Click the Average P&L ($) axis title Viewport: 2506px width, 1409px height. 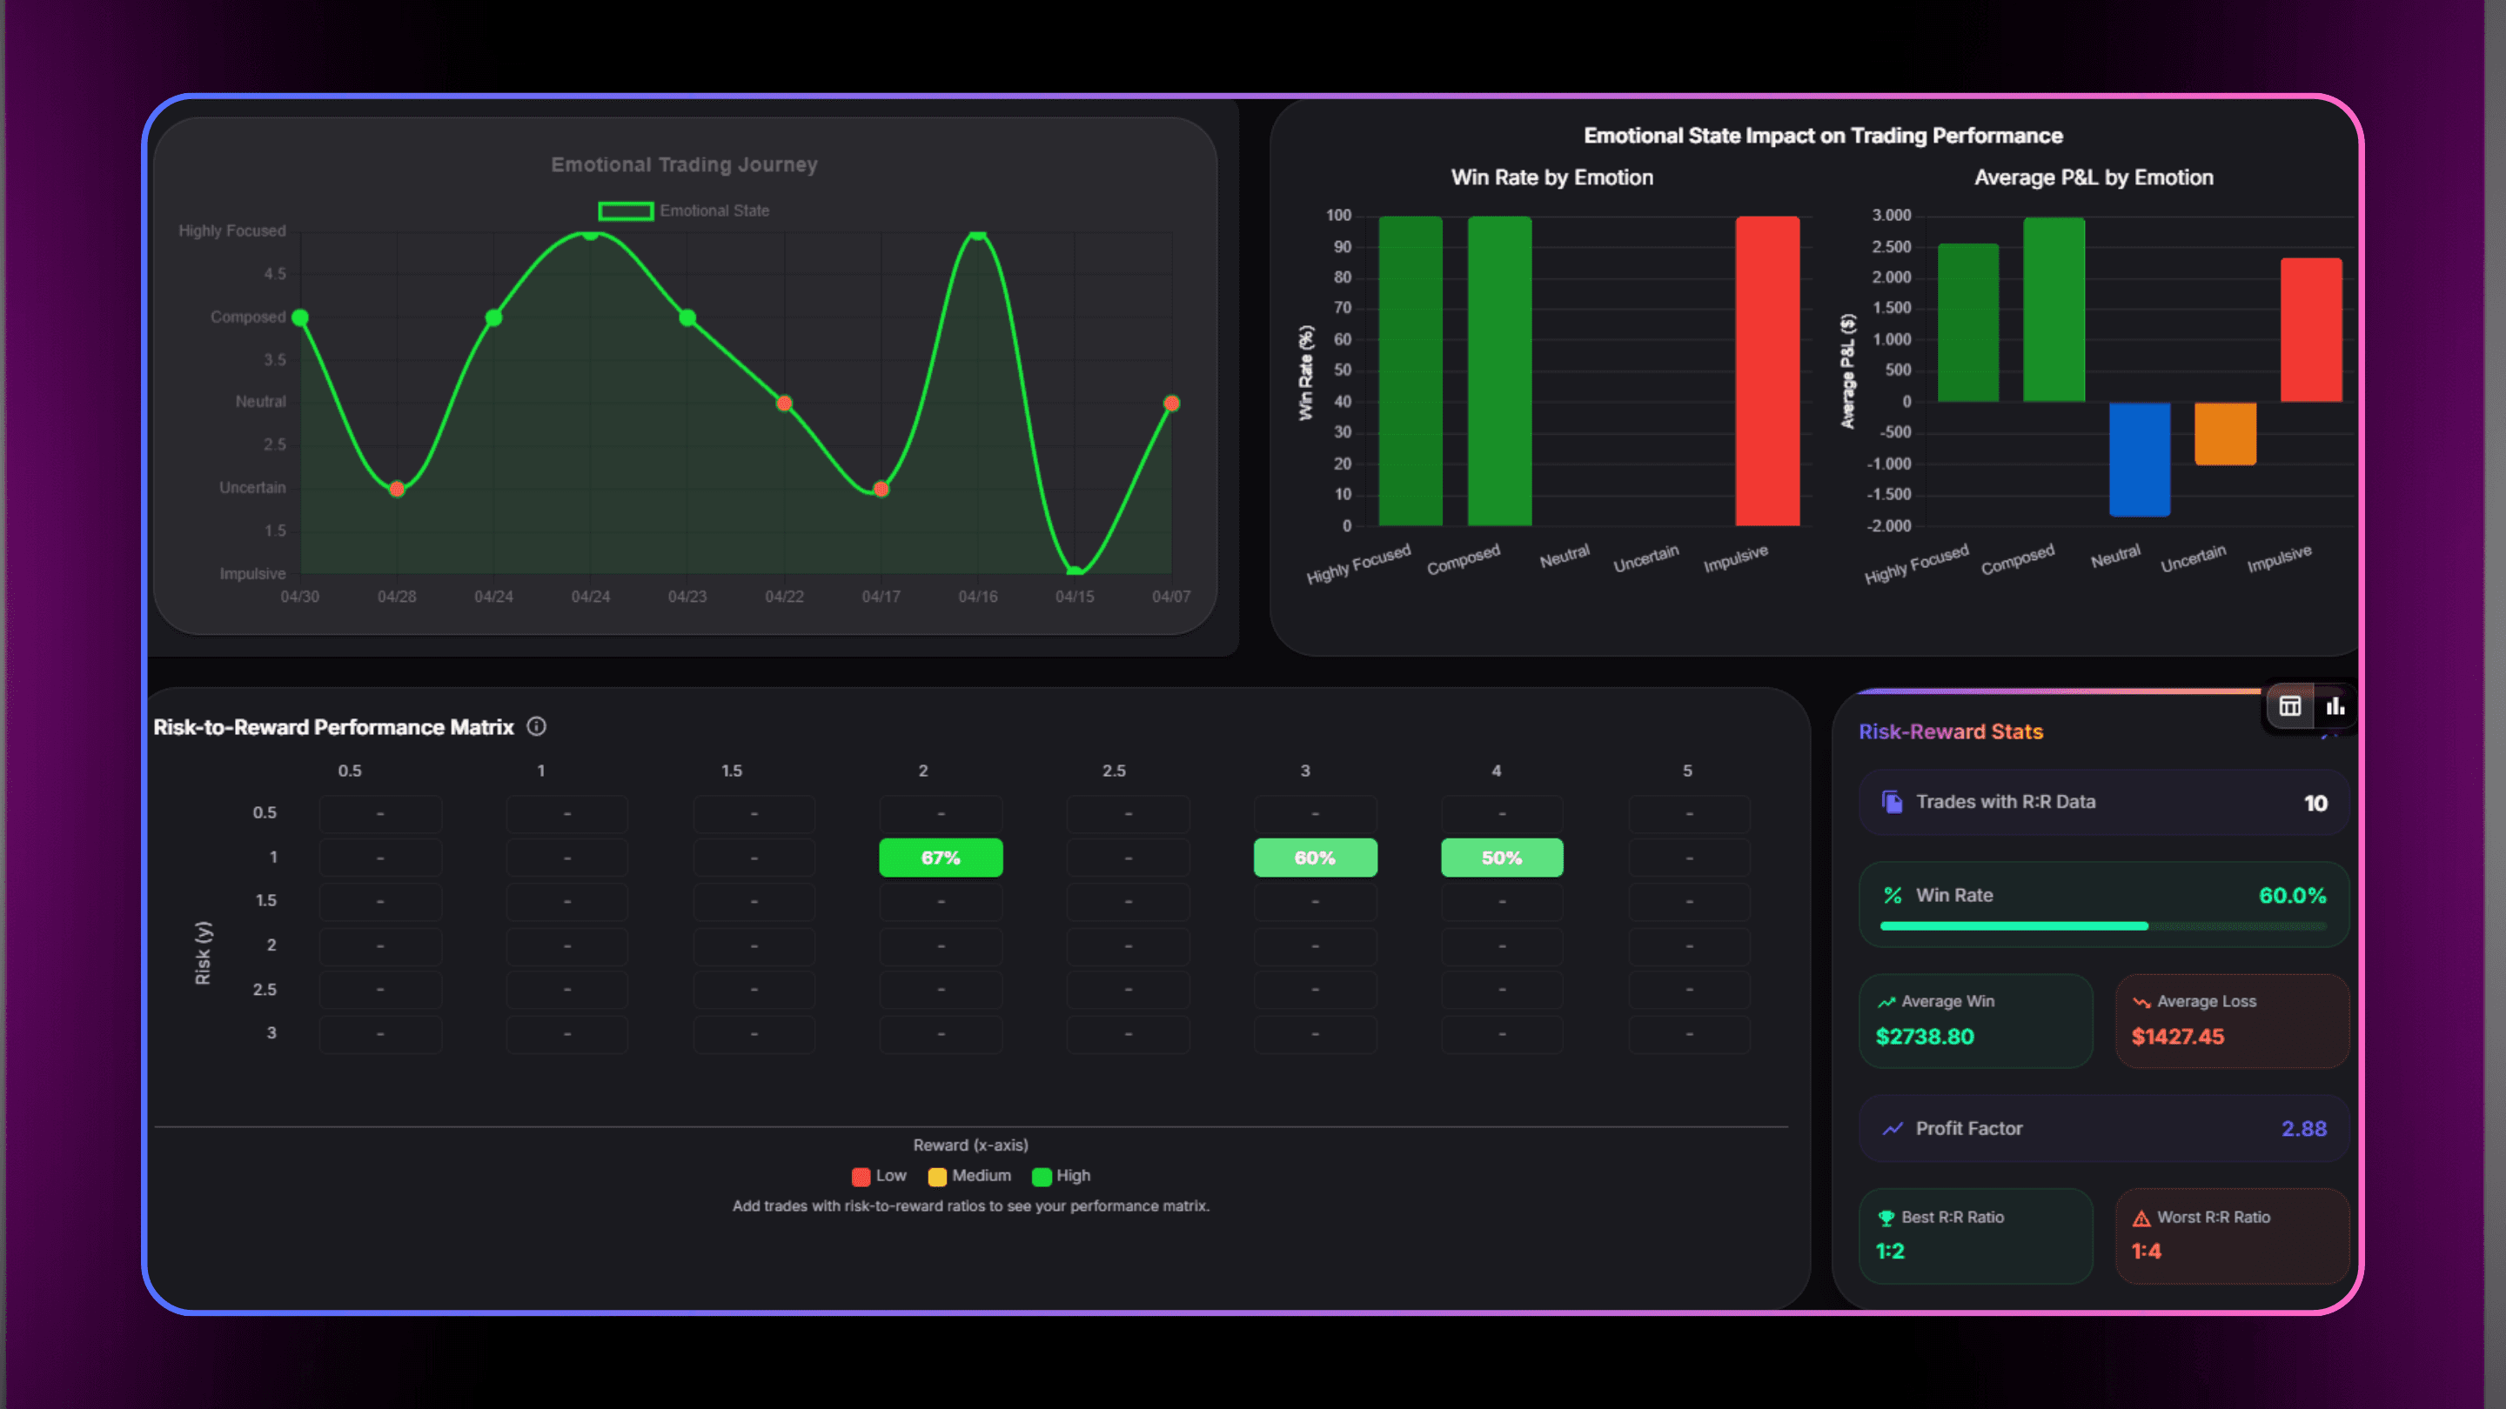(x=1847, y=371)
